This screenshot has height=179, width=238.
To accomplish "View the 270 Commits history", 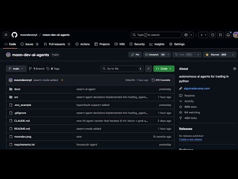I will [x=161, y=80].
